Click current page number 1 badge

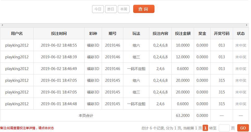(205, 128)
